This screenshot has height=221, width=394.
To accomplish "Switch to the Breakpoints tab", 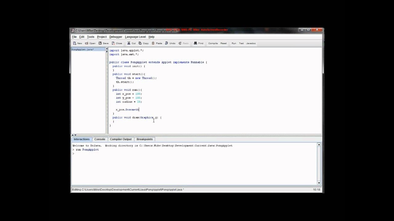I will click(x=145, y=139).
